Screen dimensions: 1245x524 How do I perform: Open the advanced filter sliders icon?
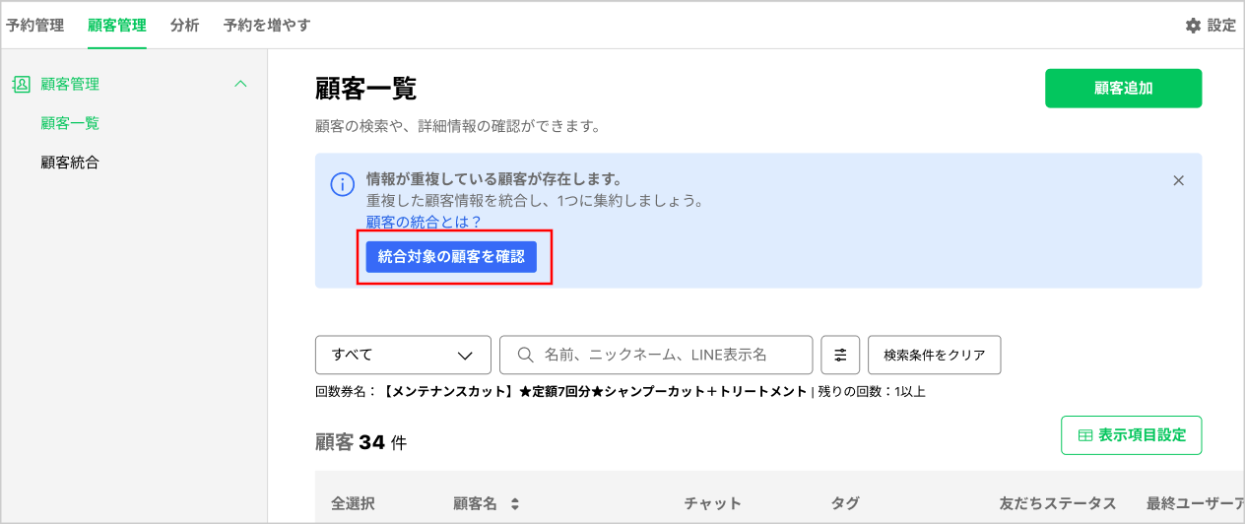point(840,355)
